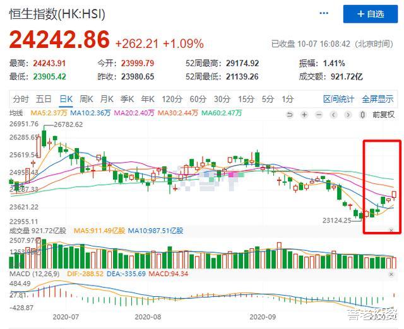
Task: Close the MACD indicator panel
Action: 391,274
